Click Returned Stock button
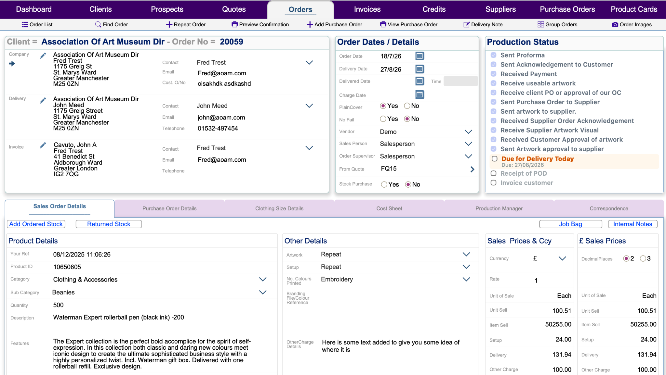The width and height of the screenshot is (666, 375). 109,224
